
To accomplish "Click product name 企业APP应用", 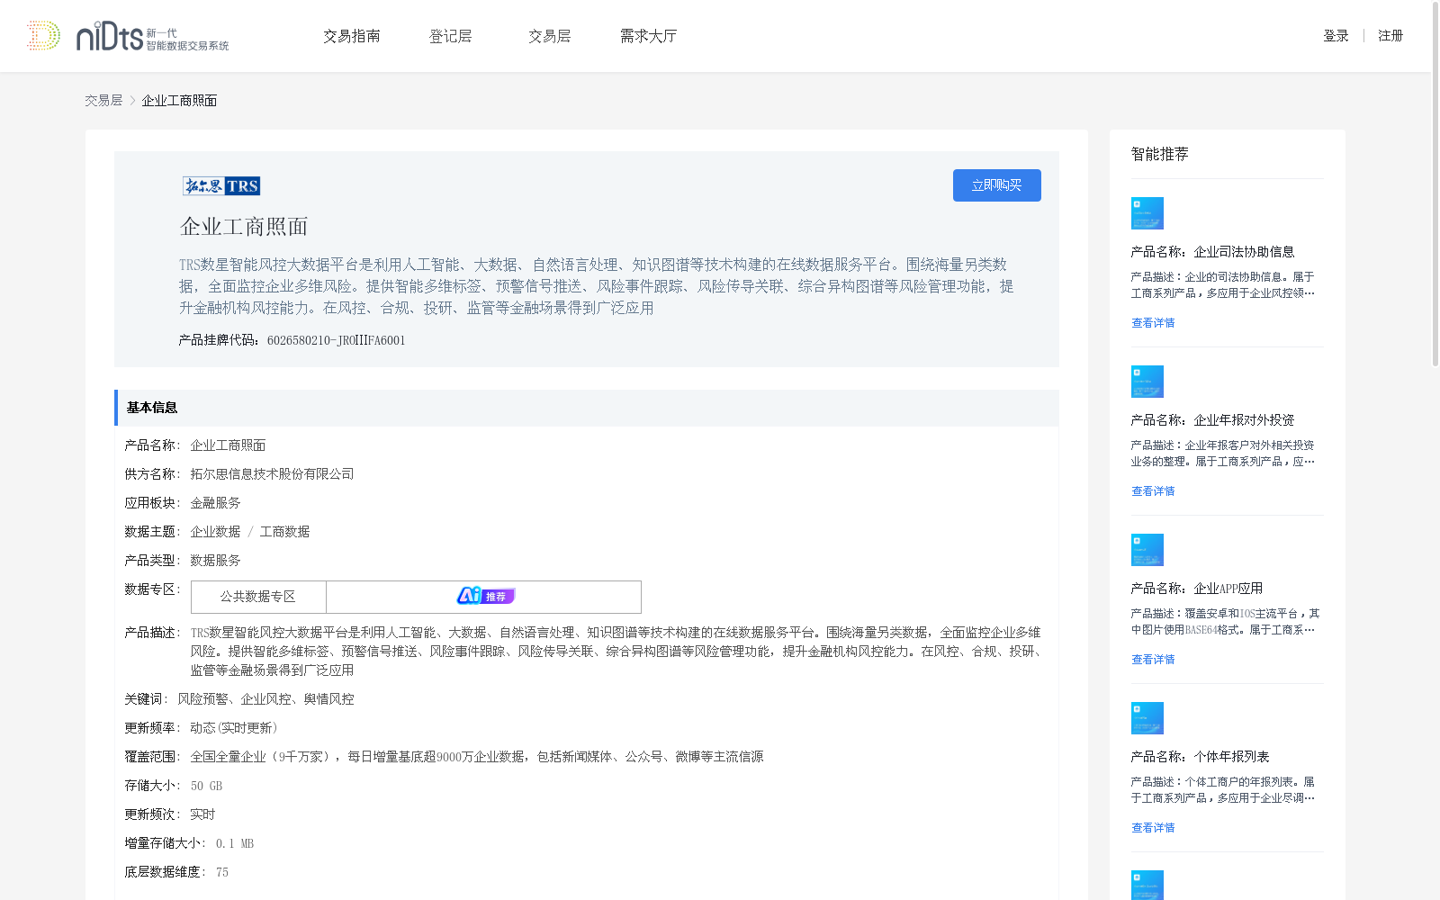I will 1228,589.
